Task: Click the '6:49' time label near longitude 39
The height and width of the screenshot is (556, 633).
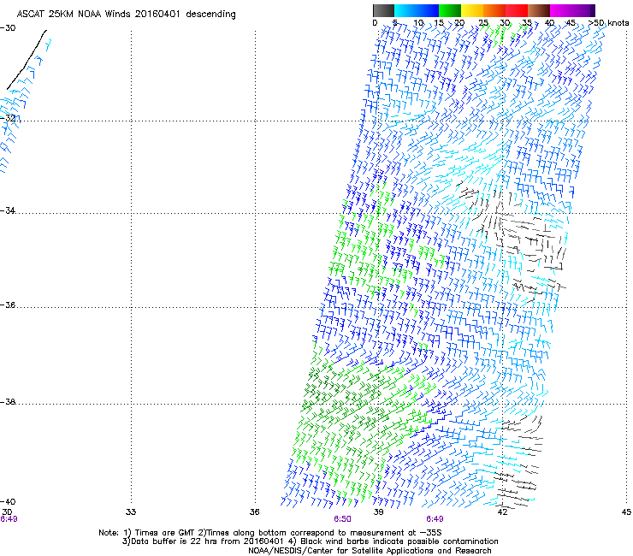Action: point(435,519)
